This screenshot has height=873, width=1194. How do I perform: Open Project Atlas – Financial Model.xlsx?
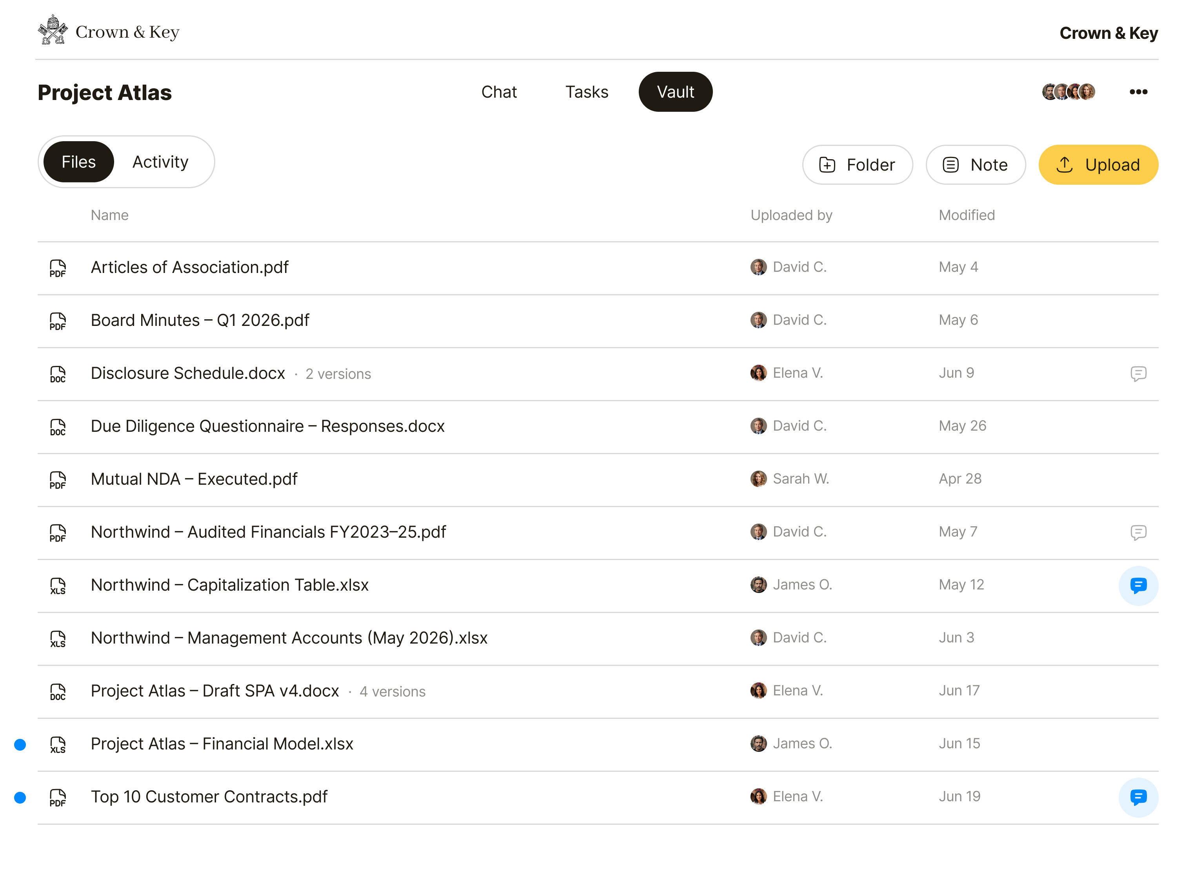click(x=222, y=744)
